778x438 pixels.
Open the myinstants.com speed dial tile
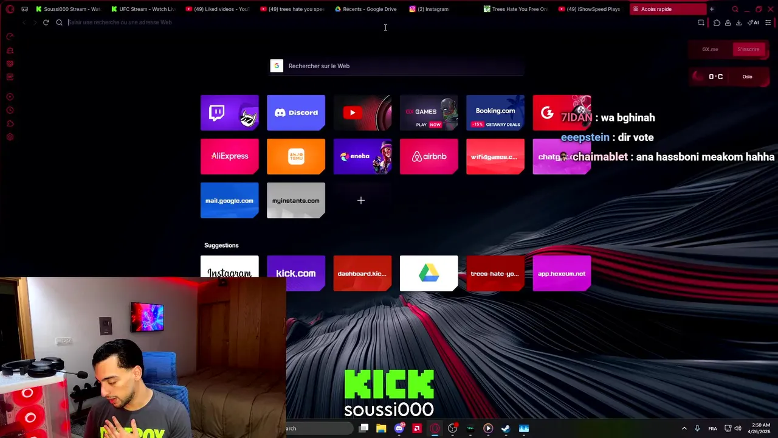point(296,200)
